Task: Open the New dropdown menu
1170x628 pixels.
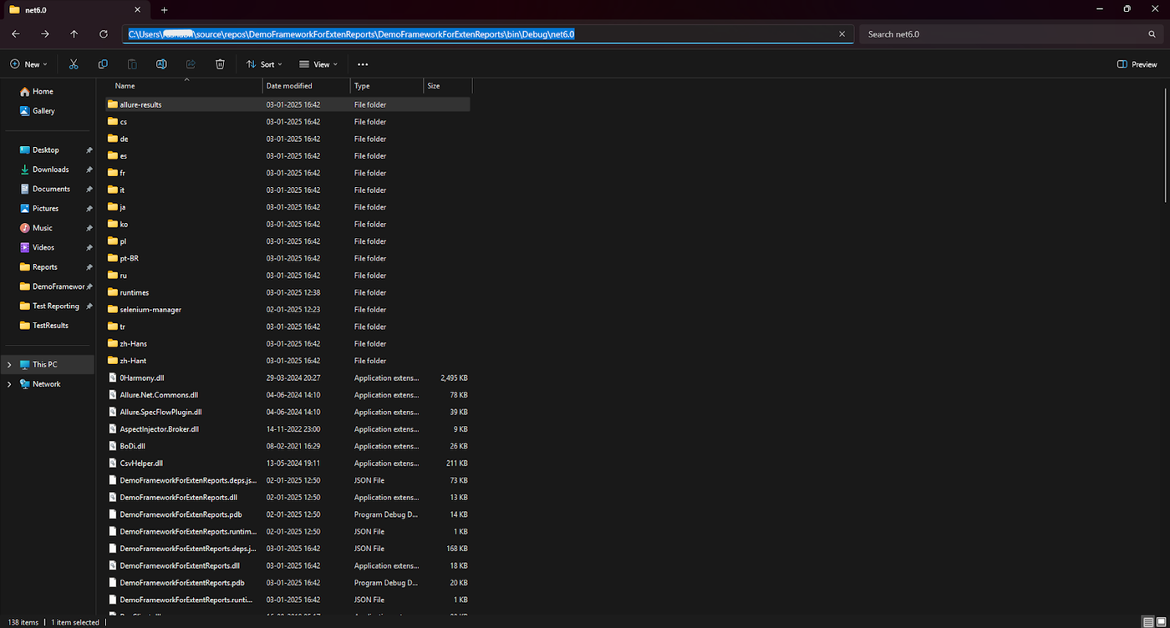Action: tap(28, 64)
